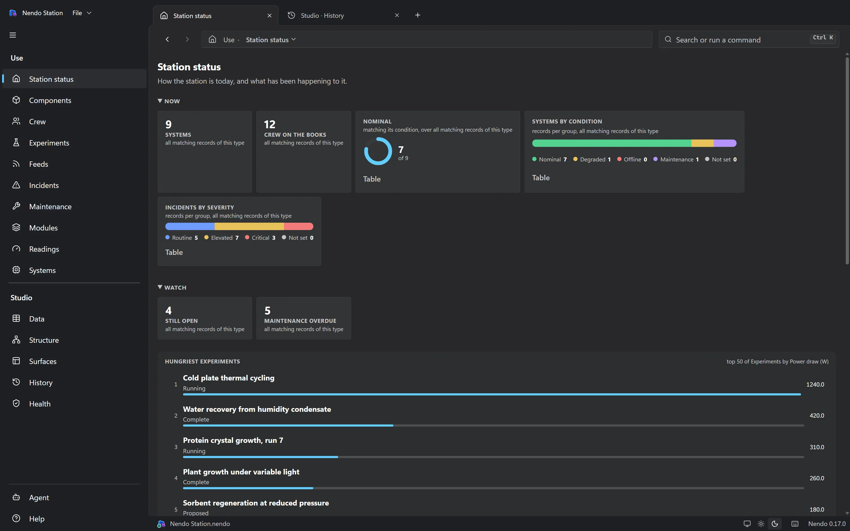This screenshot has width=850, height=531.
Task: Click the Search or run a command field
Action: point(749,40)
